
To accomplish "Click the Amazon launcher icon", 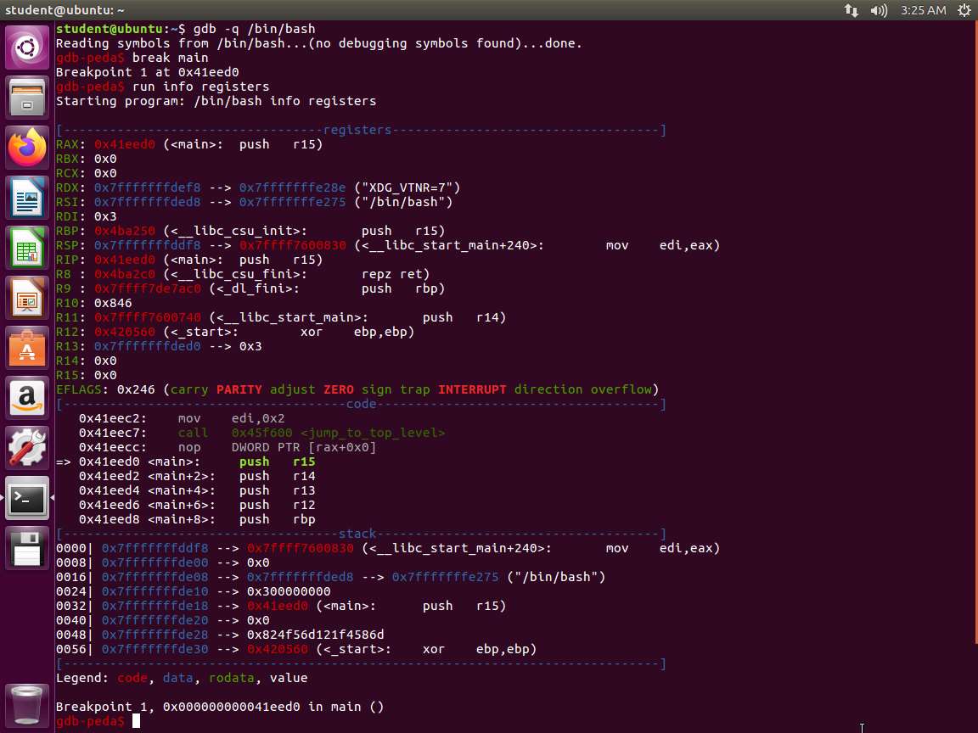I will [x=27, y=399].
